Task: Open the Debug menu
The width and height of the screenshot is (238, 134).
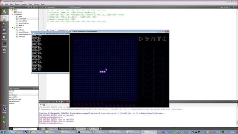Action: [x=17, y=4]
